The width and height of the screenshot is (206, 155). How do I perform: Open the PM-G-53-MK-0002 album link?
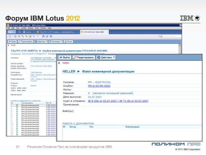click(99, 86)
